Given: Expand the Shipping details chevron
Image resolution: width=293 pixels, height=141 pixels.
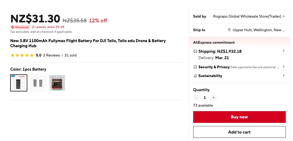Looking at the screenshot, I should (x=284, y=51).
